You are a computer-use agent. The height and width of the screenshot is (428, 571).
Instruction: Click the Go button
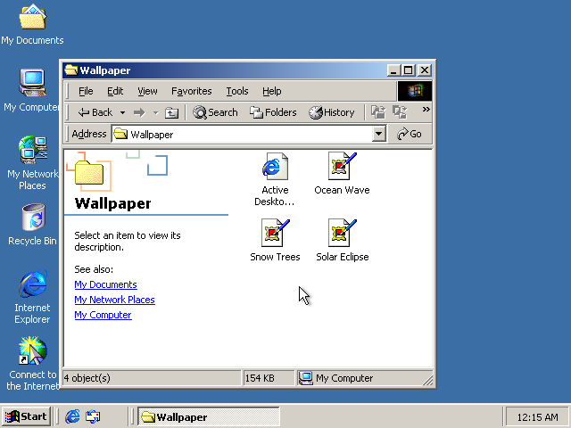410,135
